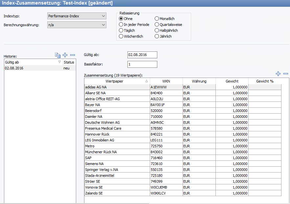Screen dimensions: 290x204
Task: Enable Jährlich rebasing
Action: tap(157, 36)
